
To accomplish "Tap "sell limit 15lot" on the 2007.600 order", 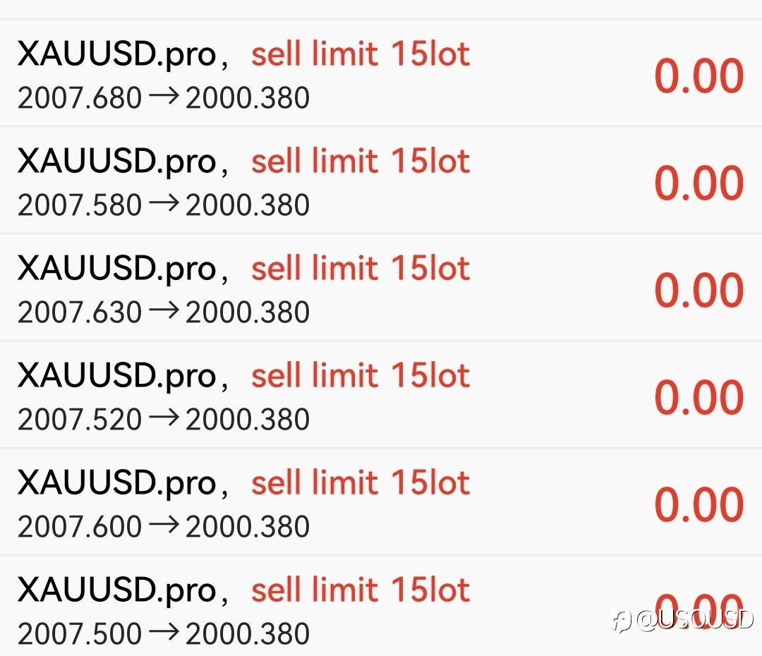I will (361, 484).
